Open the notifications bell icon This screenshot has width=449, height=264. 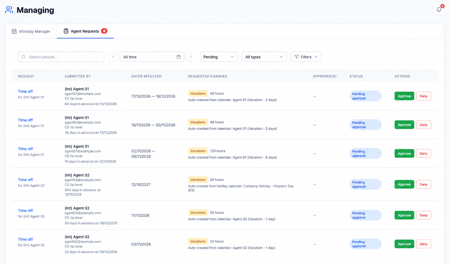(439, 10)
